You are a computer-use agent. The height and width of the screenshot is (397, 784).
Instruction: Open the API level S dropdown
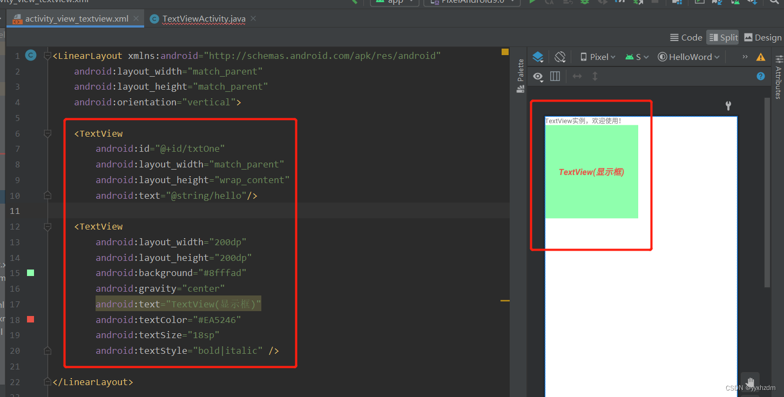[x=637, y=56]
